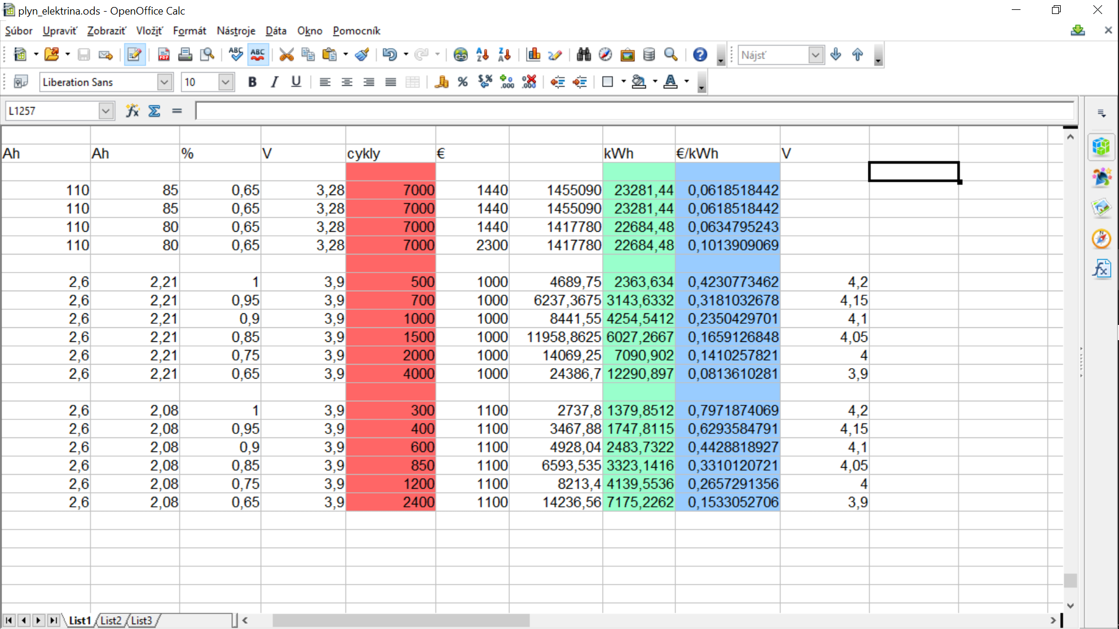
Task: Expand the Liberation Sans font dropdown
Action: coord(164,82)
